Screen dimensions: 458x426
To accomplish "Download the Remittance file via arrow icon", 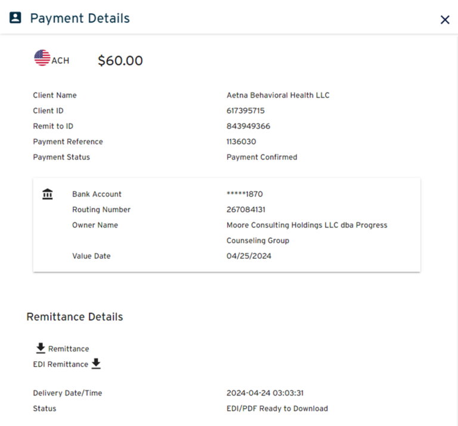I will click(41, 348).
